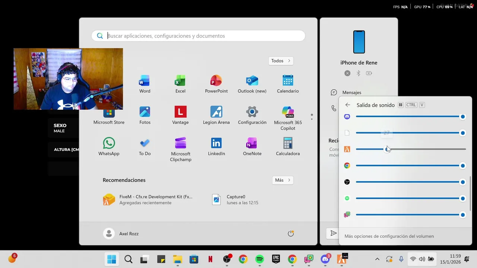The width and height of the screenshot is (477, 268).
Task: Launch Excel from the Start menu
Action: [x=180, y=84]
